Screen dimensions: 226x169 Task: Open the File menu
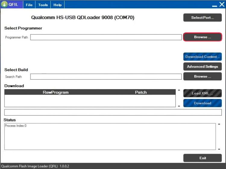[29, 5]
